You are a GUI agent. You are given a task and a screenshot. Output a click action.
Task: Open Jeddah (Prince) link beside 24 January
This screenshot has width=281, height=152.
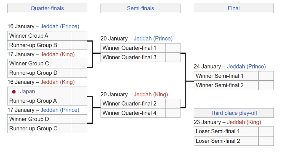[x=246, y=67]
